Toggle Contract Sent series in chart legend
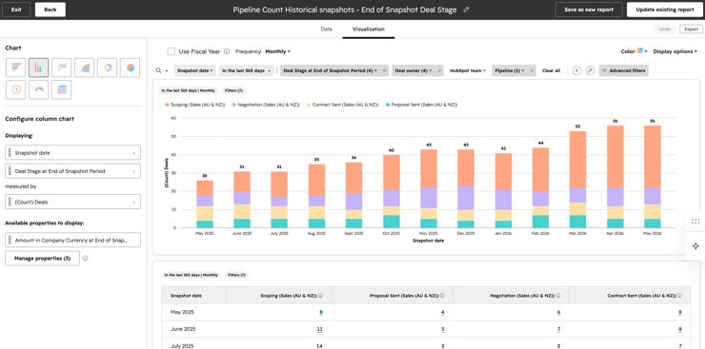This screenshot has width=705, height=349. pos(342,105)
